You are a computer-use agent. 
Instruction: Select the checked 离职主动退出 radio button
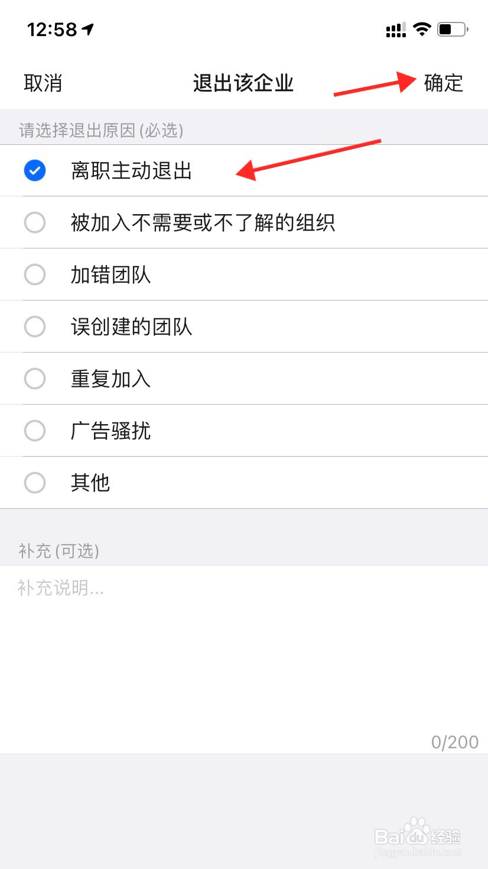pyautogui.click(x=35, y=171)
